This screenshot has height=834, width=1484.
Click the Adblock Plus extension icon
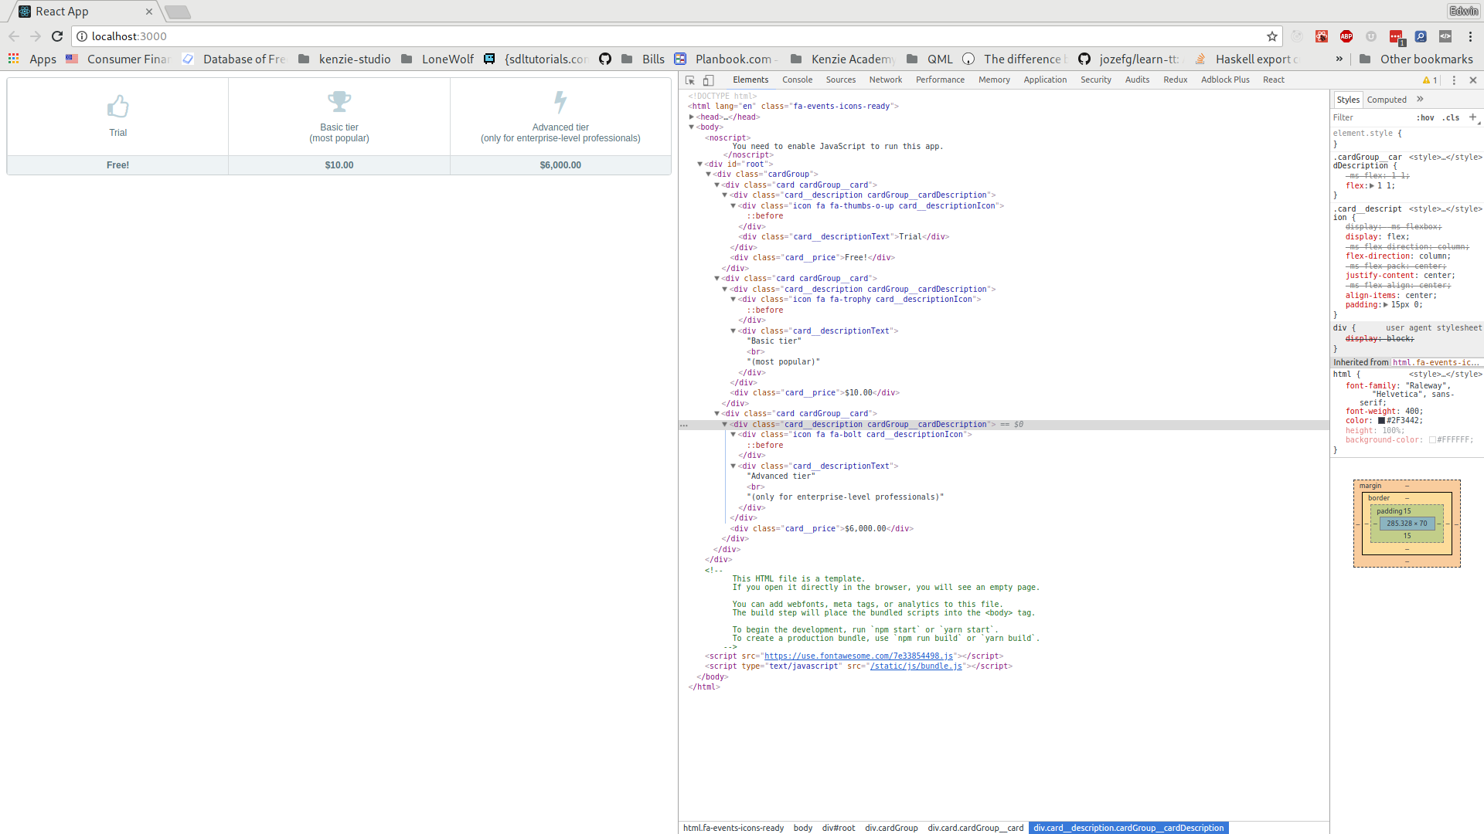tap(1346, 36)
